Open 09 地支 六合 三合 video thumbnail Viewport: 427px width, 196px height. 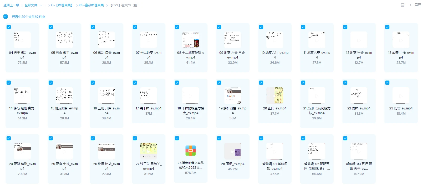(233, 40)
